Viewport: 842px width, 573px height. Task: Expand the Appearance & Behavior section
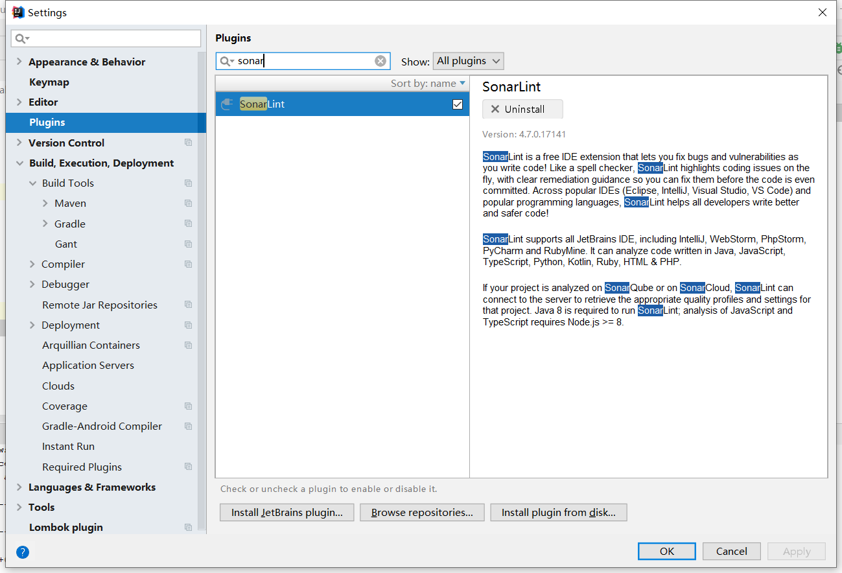coord(19,62)
